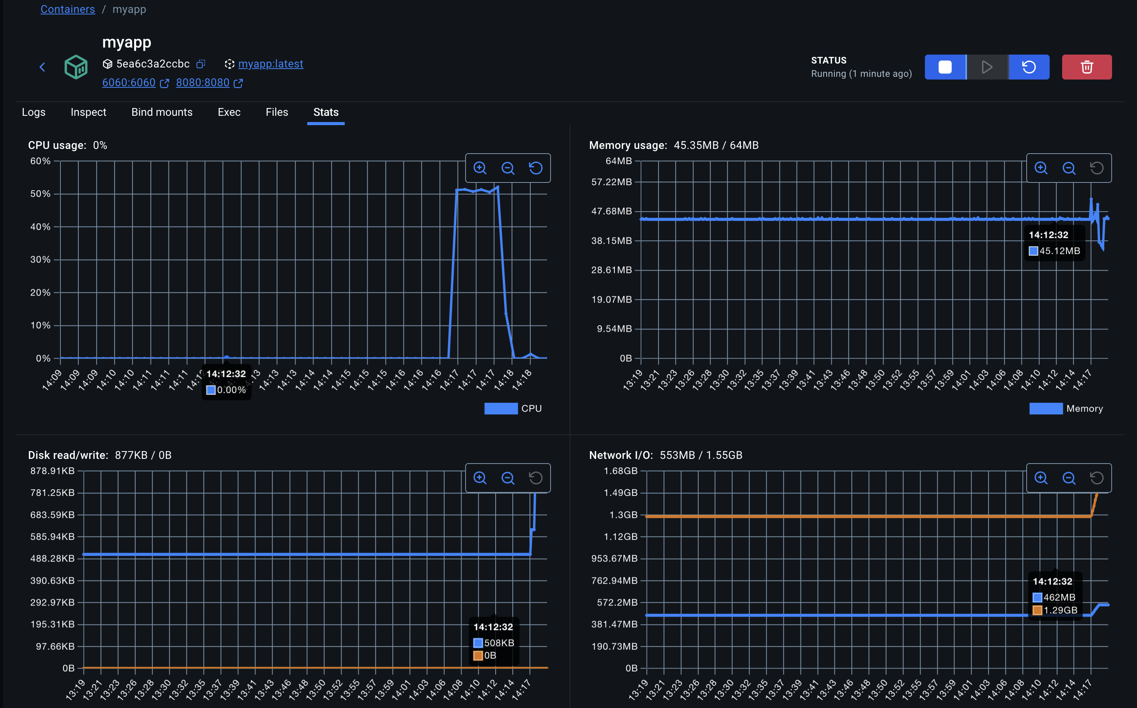The image size is (1137, 708).
Task: Zoom out on the CPU usage chart
Action: pyautogui.click(x=508, y=168)
